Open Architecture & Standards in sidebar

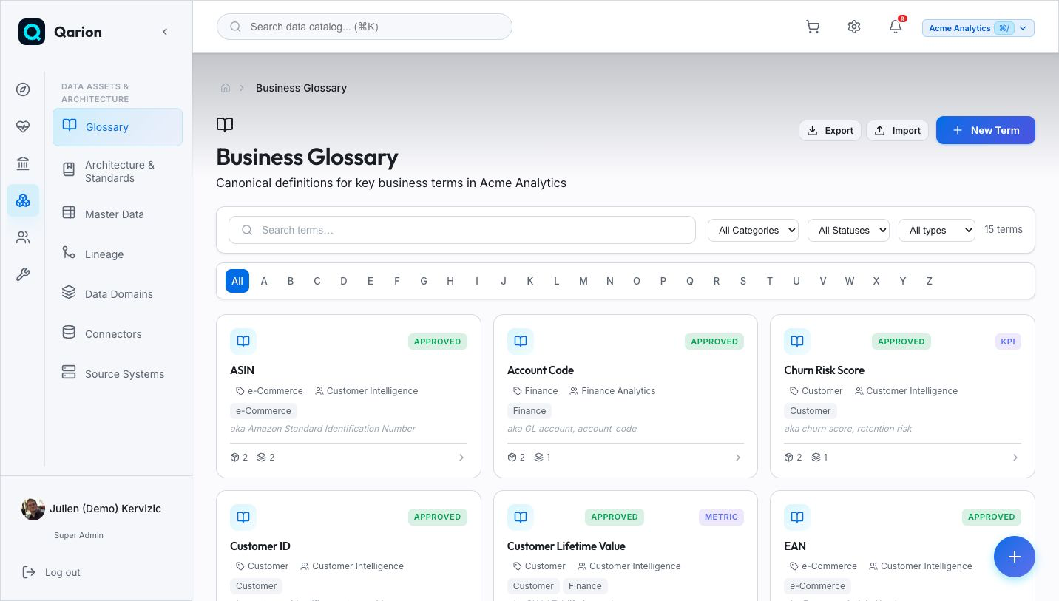pos(118,172)
